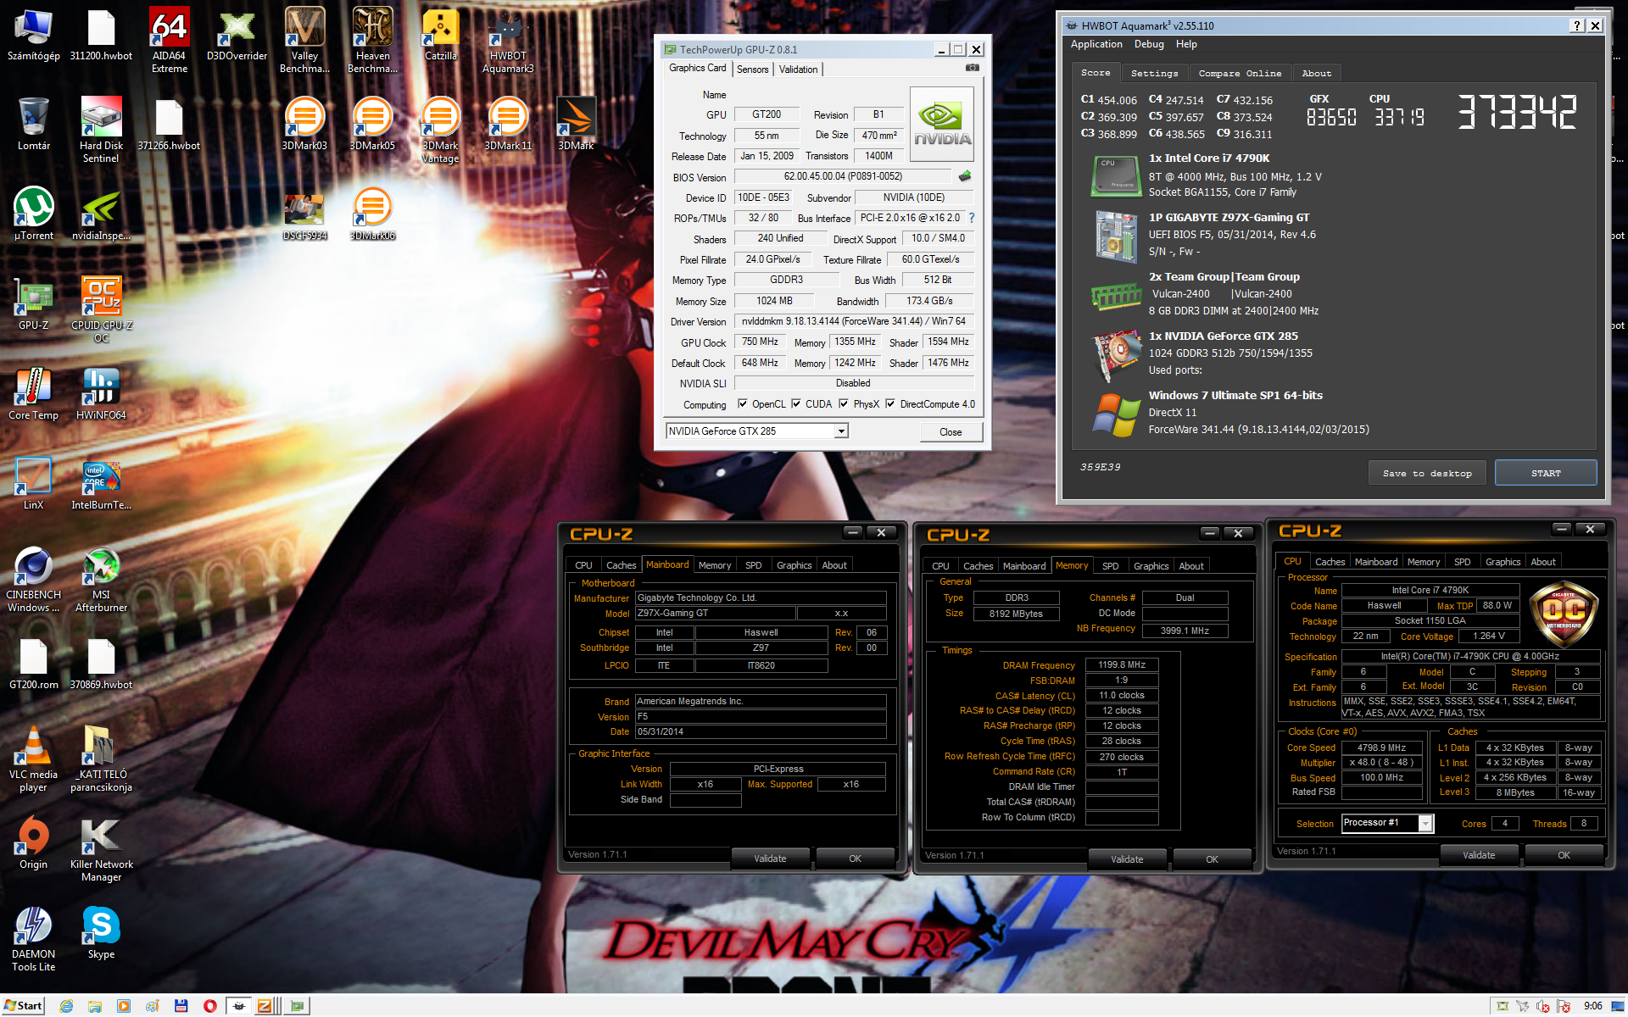Image resolution: width=1628 pixels, height=1017 pixels.
Task: Toggle the OpenCL checkbox in GPU-Z
Action: click(743, 404)
